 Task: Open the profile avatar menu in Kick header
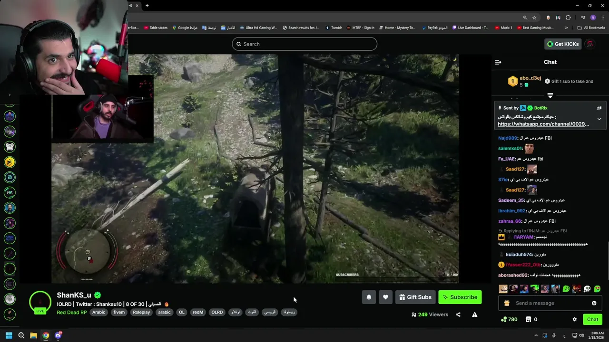click(590, 44)
